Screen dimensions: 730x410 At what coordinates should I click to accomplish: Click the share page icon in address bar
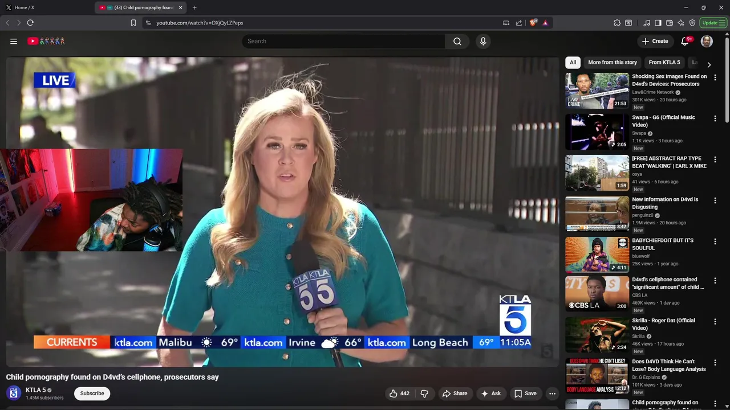(519, 23)
